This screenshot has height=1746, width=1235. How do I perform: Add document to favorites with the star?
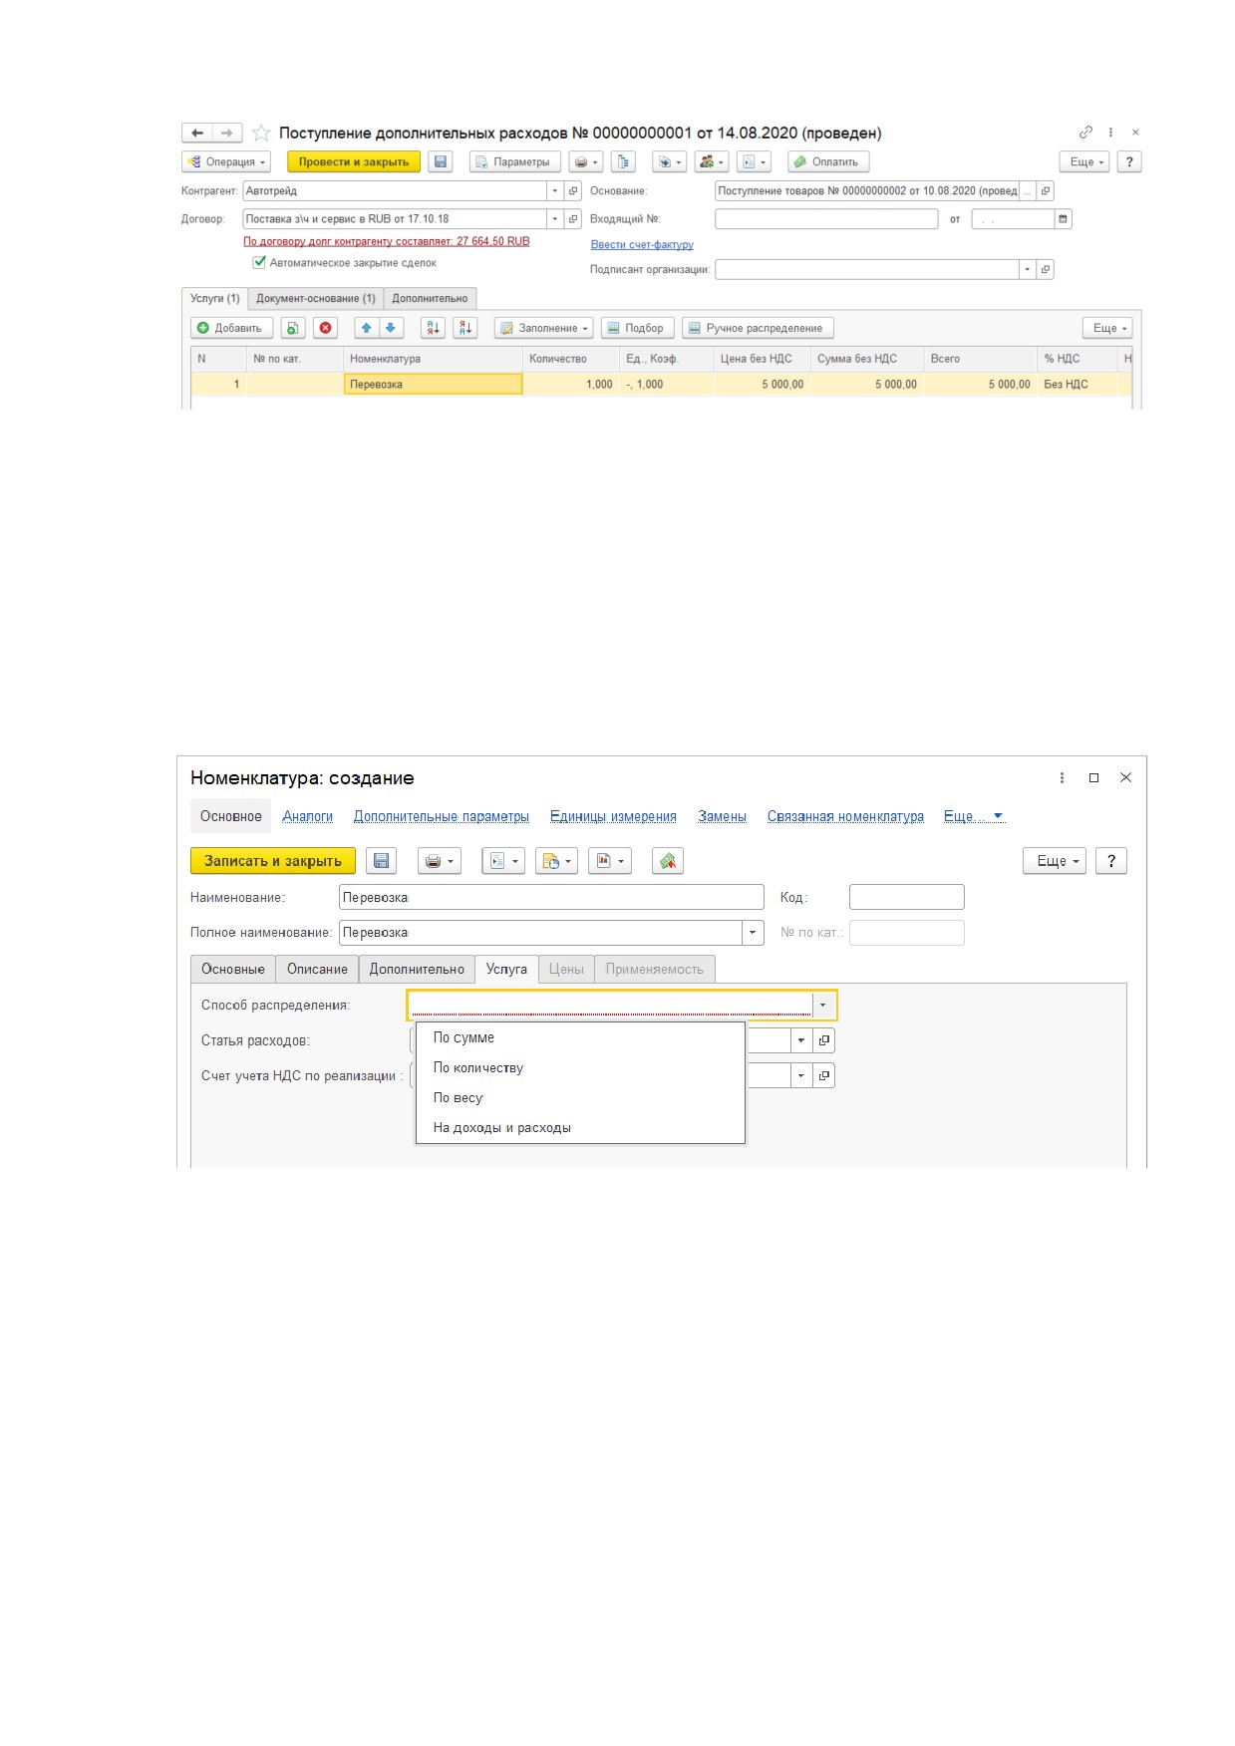(x=261, y=133)
